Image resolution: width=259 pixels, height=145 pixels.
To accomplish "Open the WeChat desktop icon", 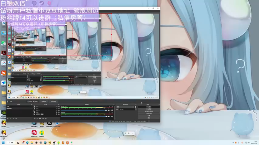I will click(x=4, y=44).
